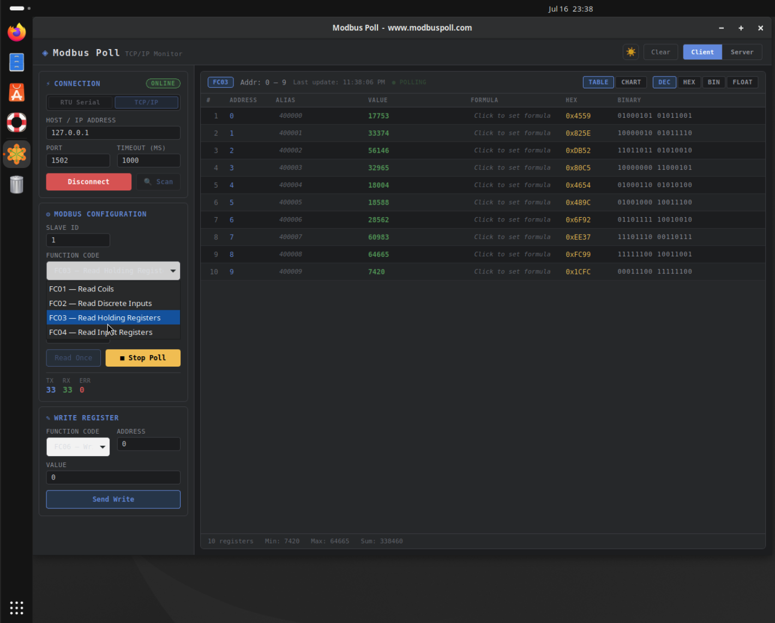The width and height of the screenshot is (775, 623).
Task: Click the write Address field
Action: (148, 444)
